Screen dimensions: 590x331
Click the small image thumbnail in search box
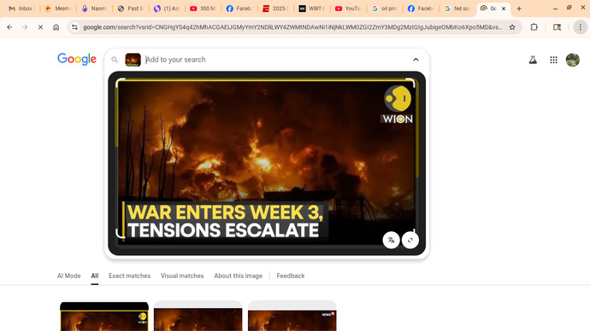pyautogui.click(x=133, y=60)
